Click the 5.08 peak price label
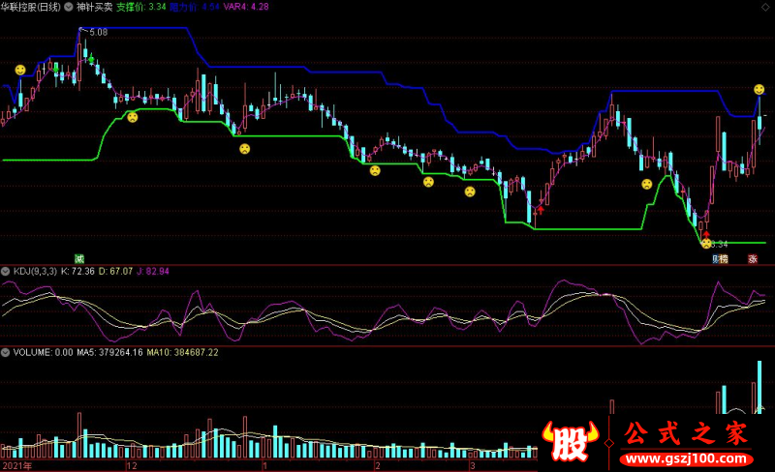 [x=99, y=33]
